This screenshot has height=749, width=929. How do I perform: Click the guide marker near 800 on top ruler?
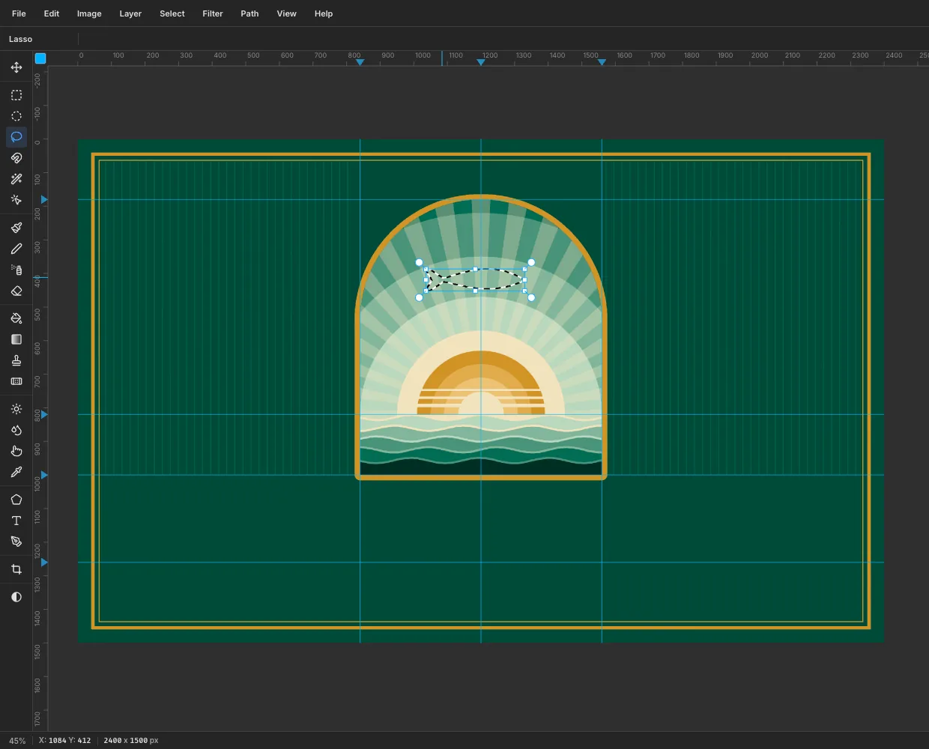point(360,62)
